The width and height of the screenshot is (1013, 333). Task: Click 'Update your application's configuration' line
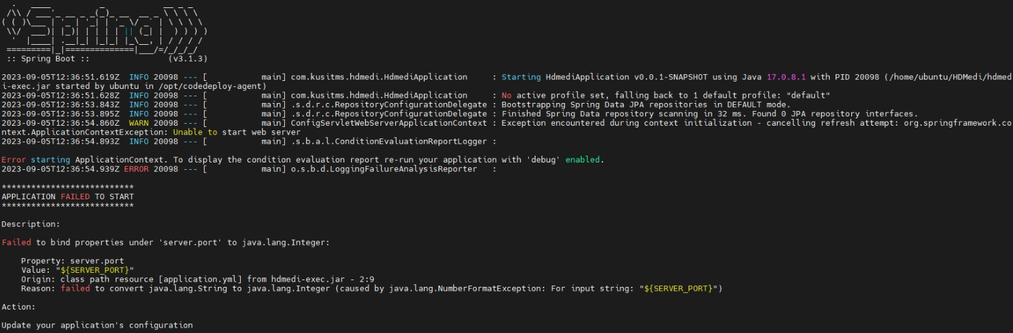(x=97, y=325)
